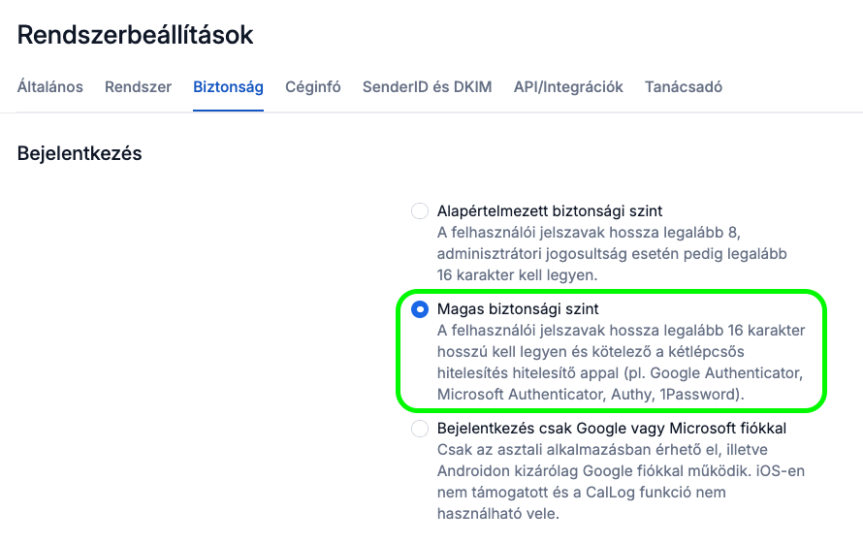Open the Általános tab
The height and width of the screenshot is (544, 863).
coord(50,86)
